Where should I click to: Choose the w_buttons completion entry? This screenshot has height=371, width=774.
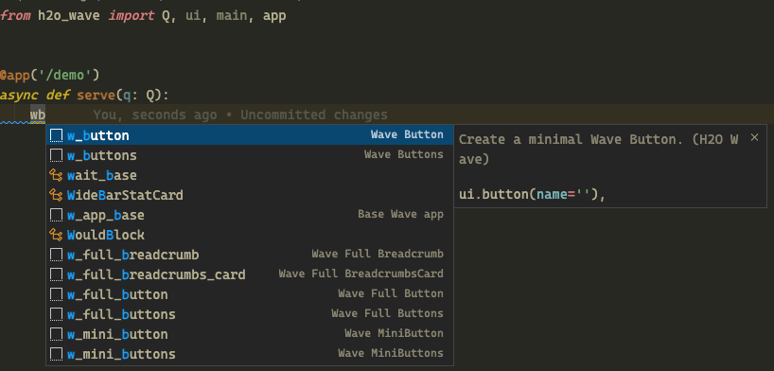[x=250, y=155]
